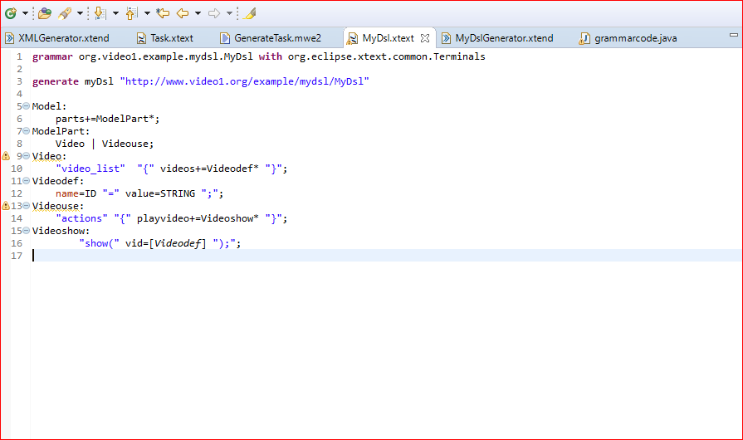Switch to the grammarcode.java tab

click(635, 38)
